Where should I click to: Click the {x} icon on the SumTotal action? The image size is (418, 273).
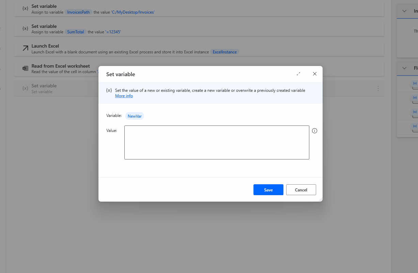pyautogui.click(x=25, y=29)
